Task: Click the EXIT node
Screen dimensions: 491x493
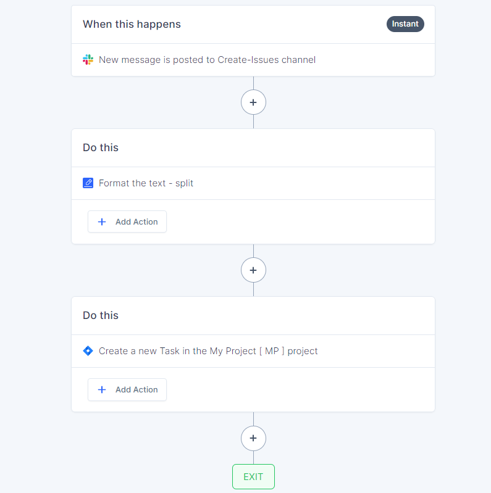Action: [253, 477]
